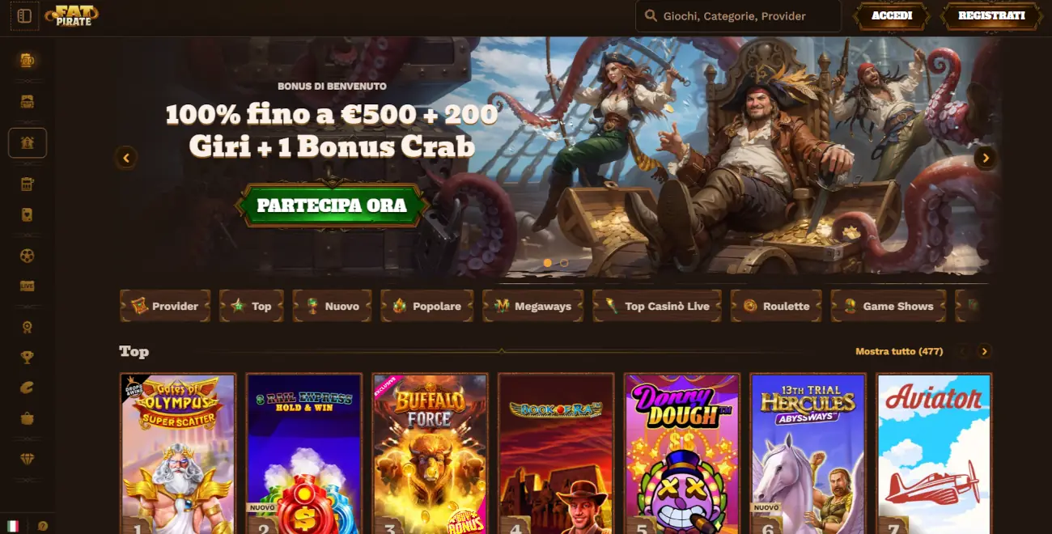
Task: Show next Top games arrow
Action: [984, 351]
